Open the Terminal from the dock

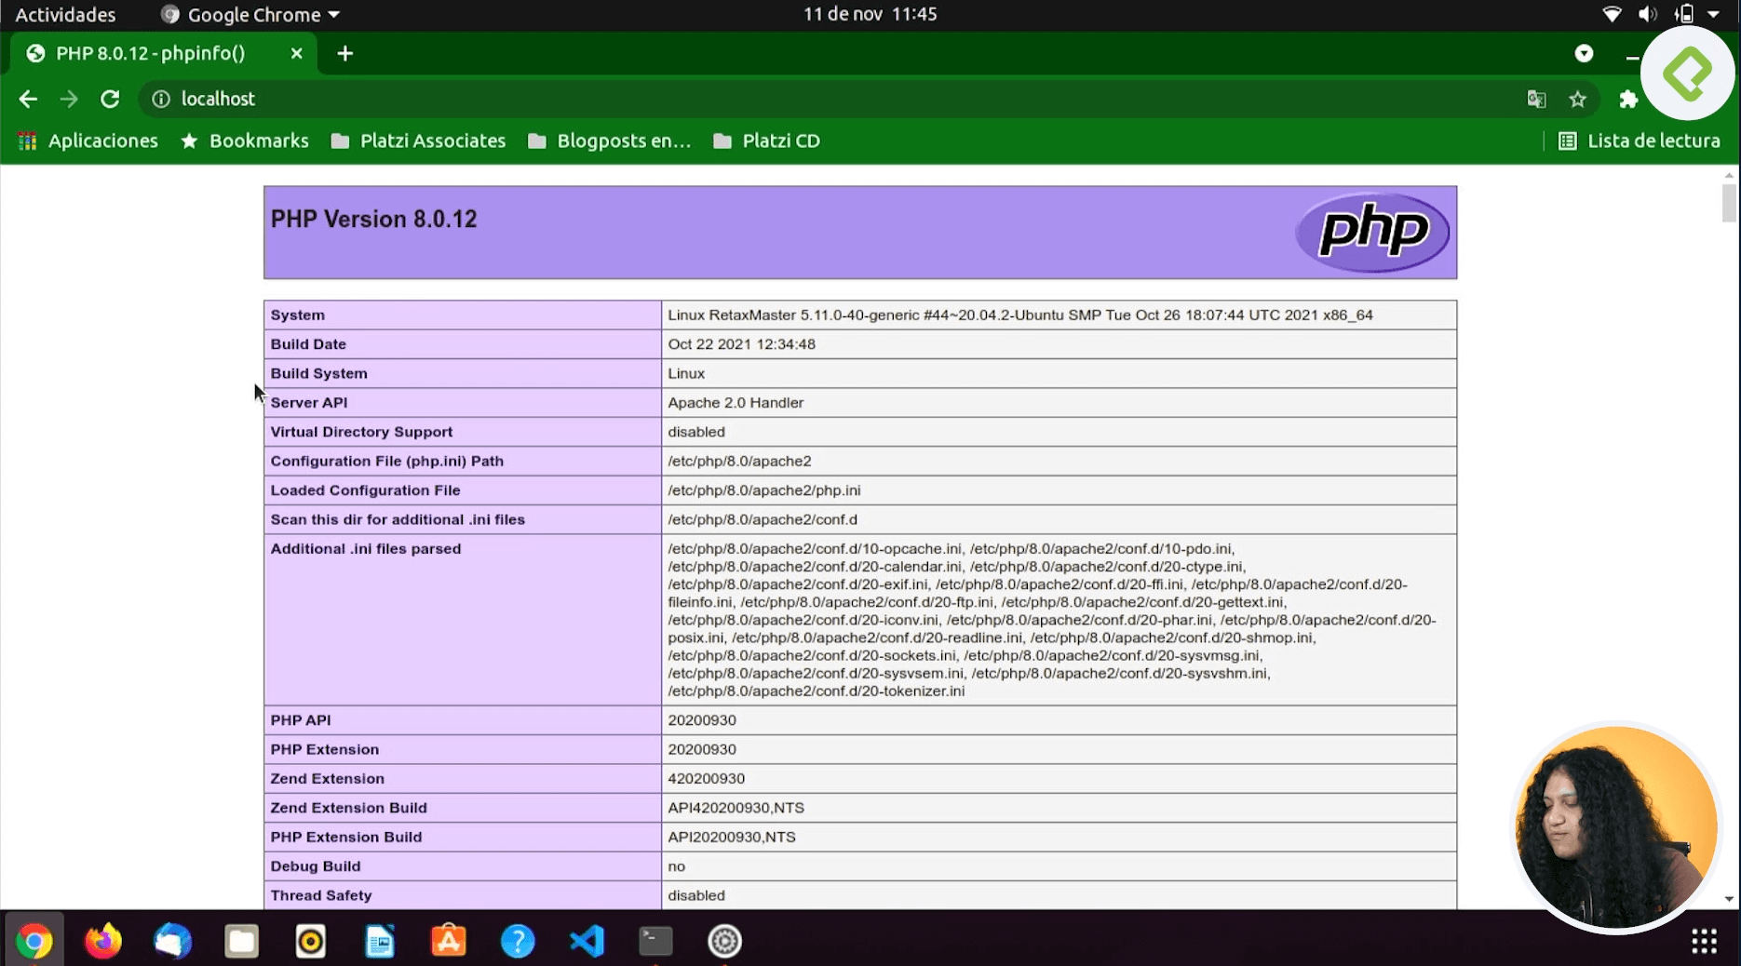pos(655,941)
